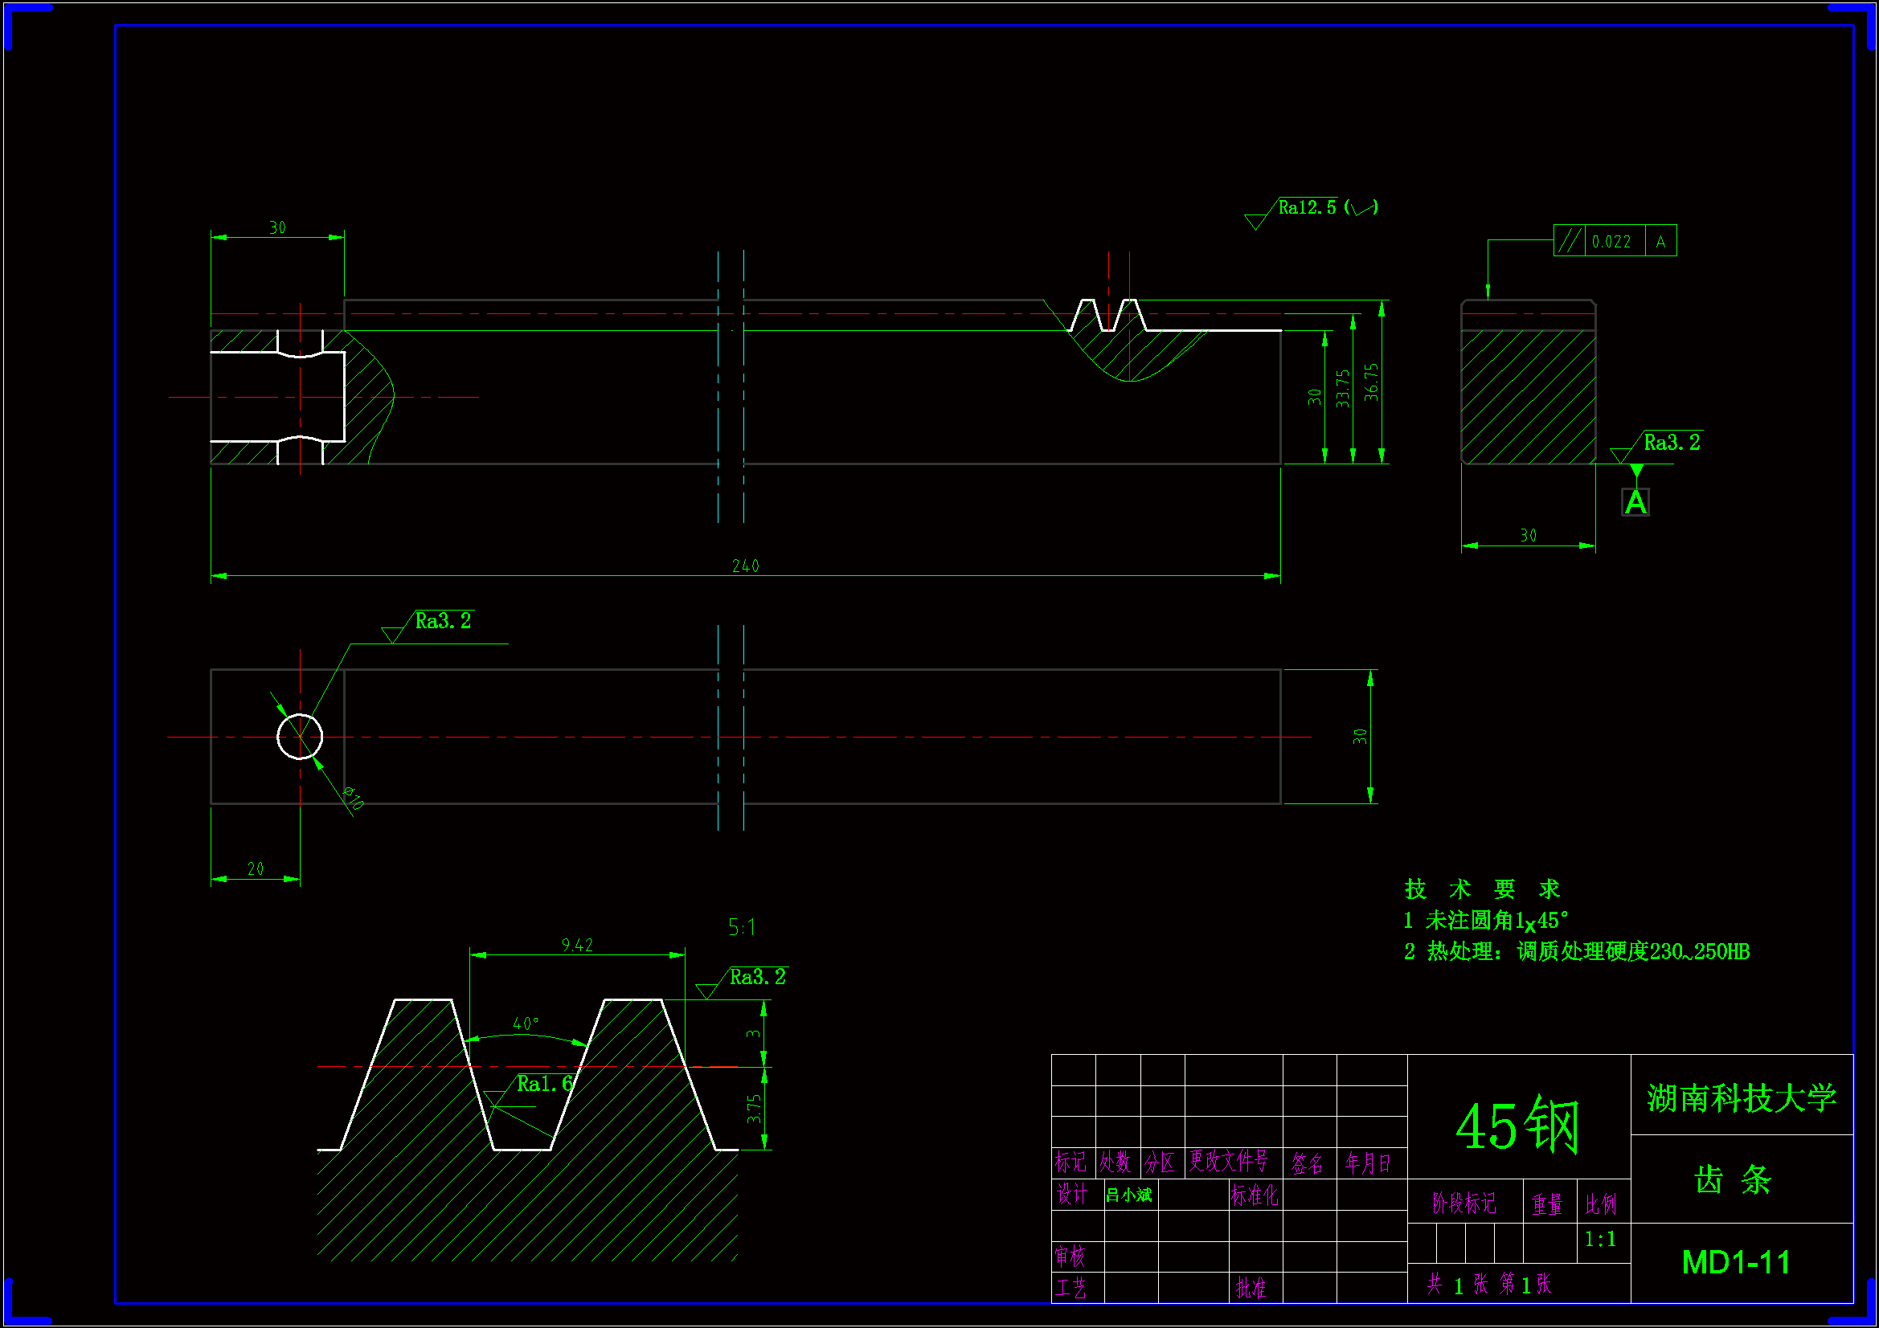Click the 湖南科技大学 title block text
This screenshot has width=1879, height=1328.
point(1742,1099)
